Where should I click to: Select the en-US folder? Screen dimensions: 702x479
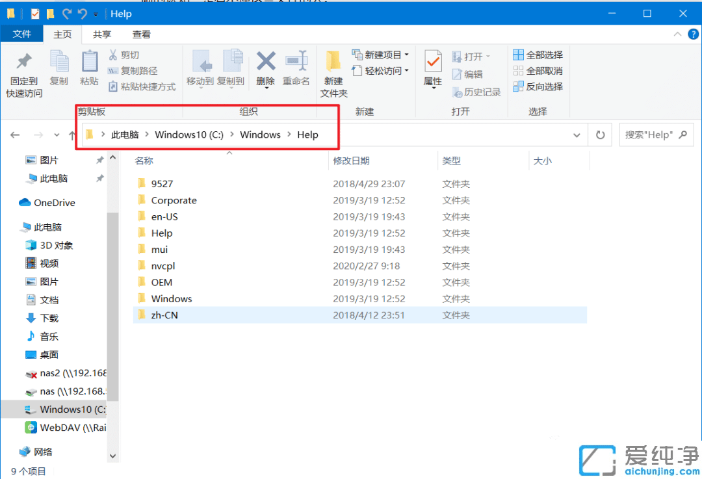[x=360, y=216]
